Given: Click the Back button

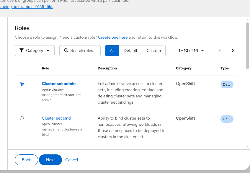Looking at the screenshot, I should pyautogui.click(x=26, y=160).
